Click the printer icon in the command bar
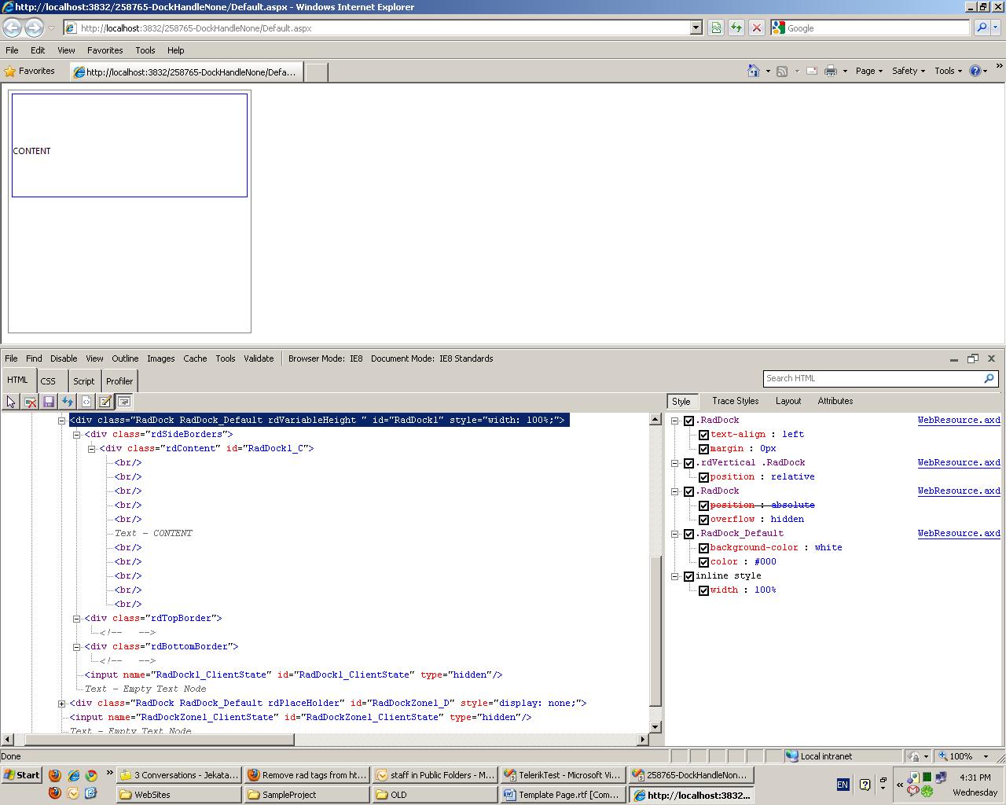1006x805 pixels. 830,71
